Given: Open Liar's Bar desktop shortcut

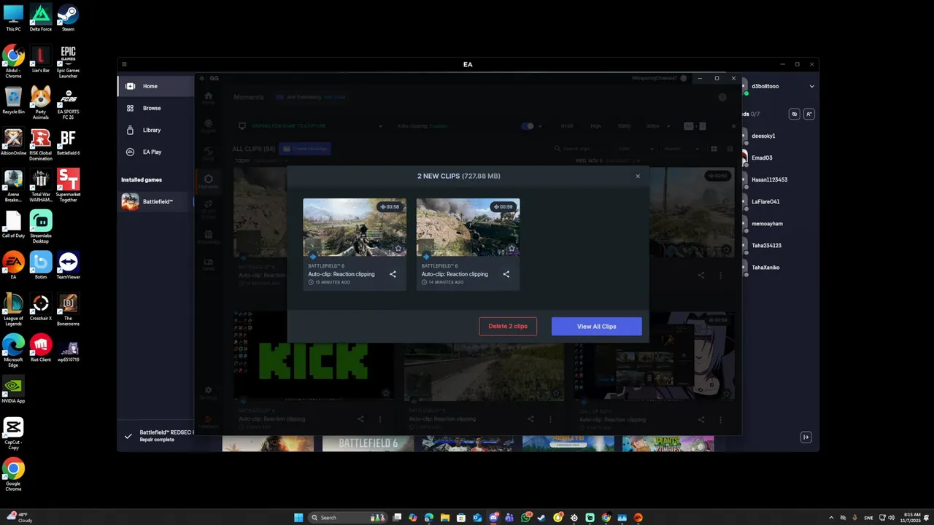Looking at the screenshot, I should (x=41, y=60).
